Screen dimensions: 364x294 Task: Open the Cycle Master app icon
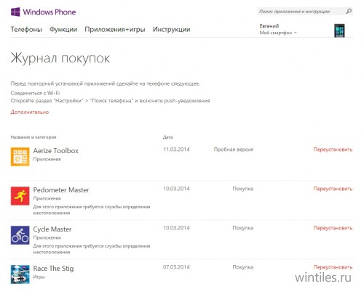[20, 235]
